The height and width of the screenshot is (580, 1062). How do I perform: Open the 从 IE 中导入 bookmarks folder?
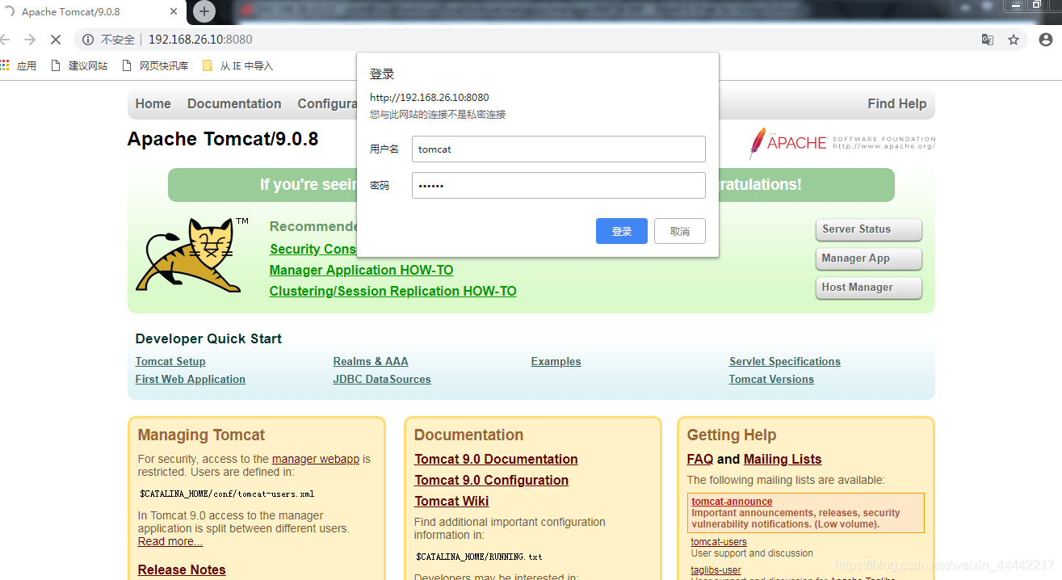tap(237, 65)
